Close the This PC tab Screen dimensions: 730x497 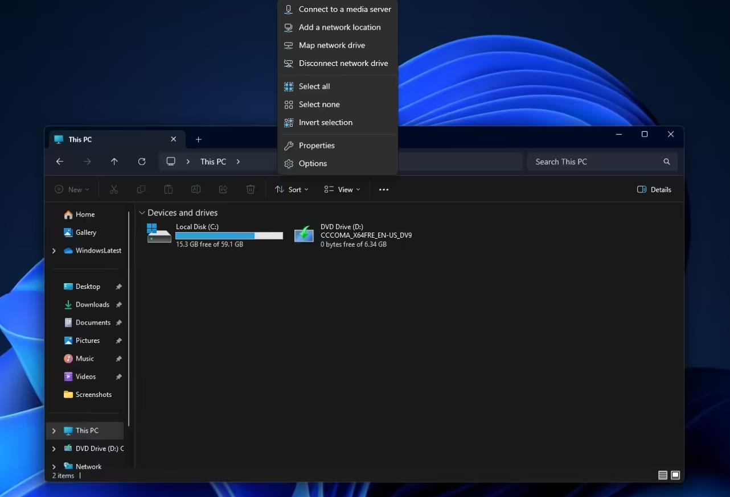pos(174,139)
